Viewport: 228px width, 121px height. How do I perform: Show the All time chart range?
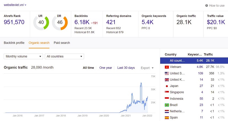coord(88,68)
